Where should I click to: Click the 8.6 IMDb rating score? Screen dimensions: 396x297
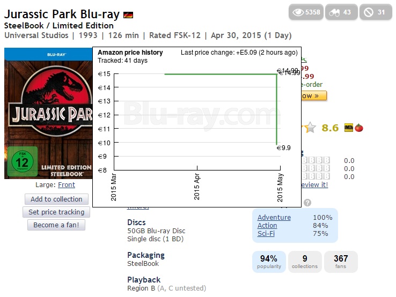[x=330, y=128]
